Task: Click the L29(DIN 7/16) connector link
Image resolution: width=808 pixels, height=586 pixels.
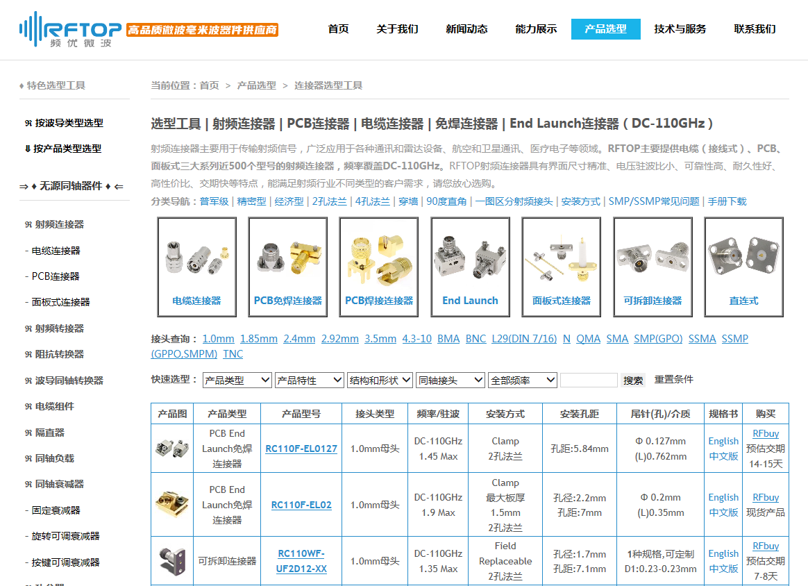Action: 524,339
